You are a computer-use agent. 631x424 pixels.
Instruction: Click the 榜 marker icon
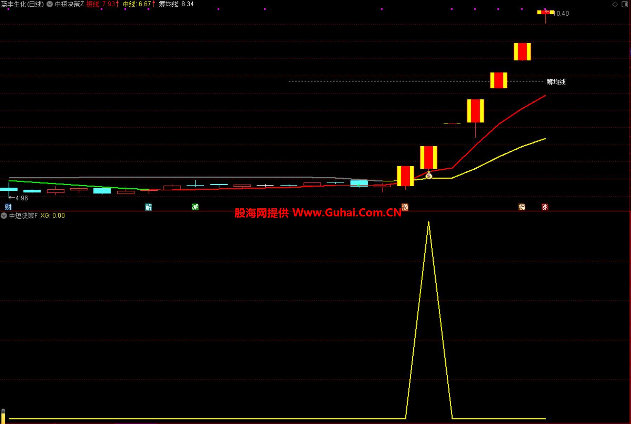(522, 207)
